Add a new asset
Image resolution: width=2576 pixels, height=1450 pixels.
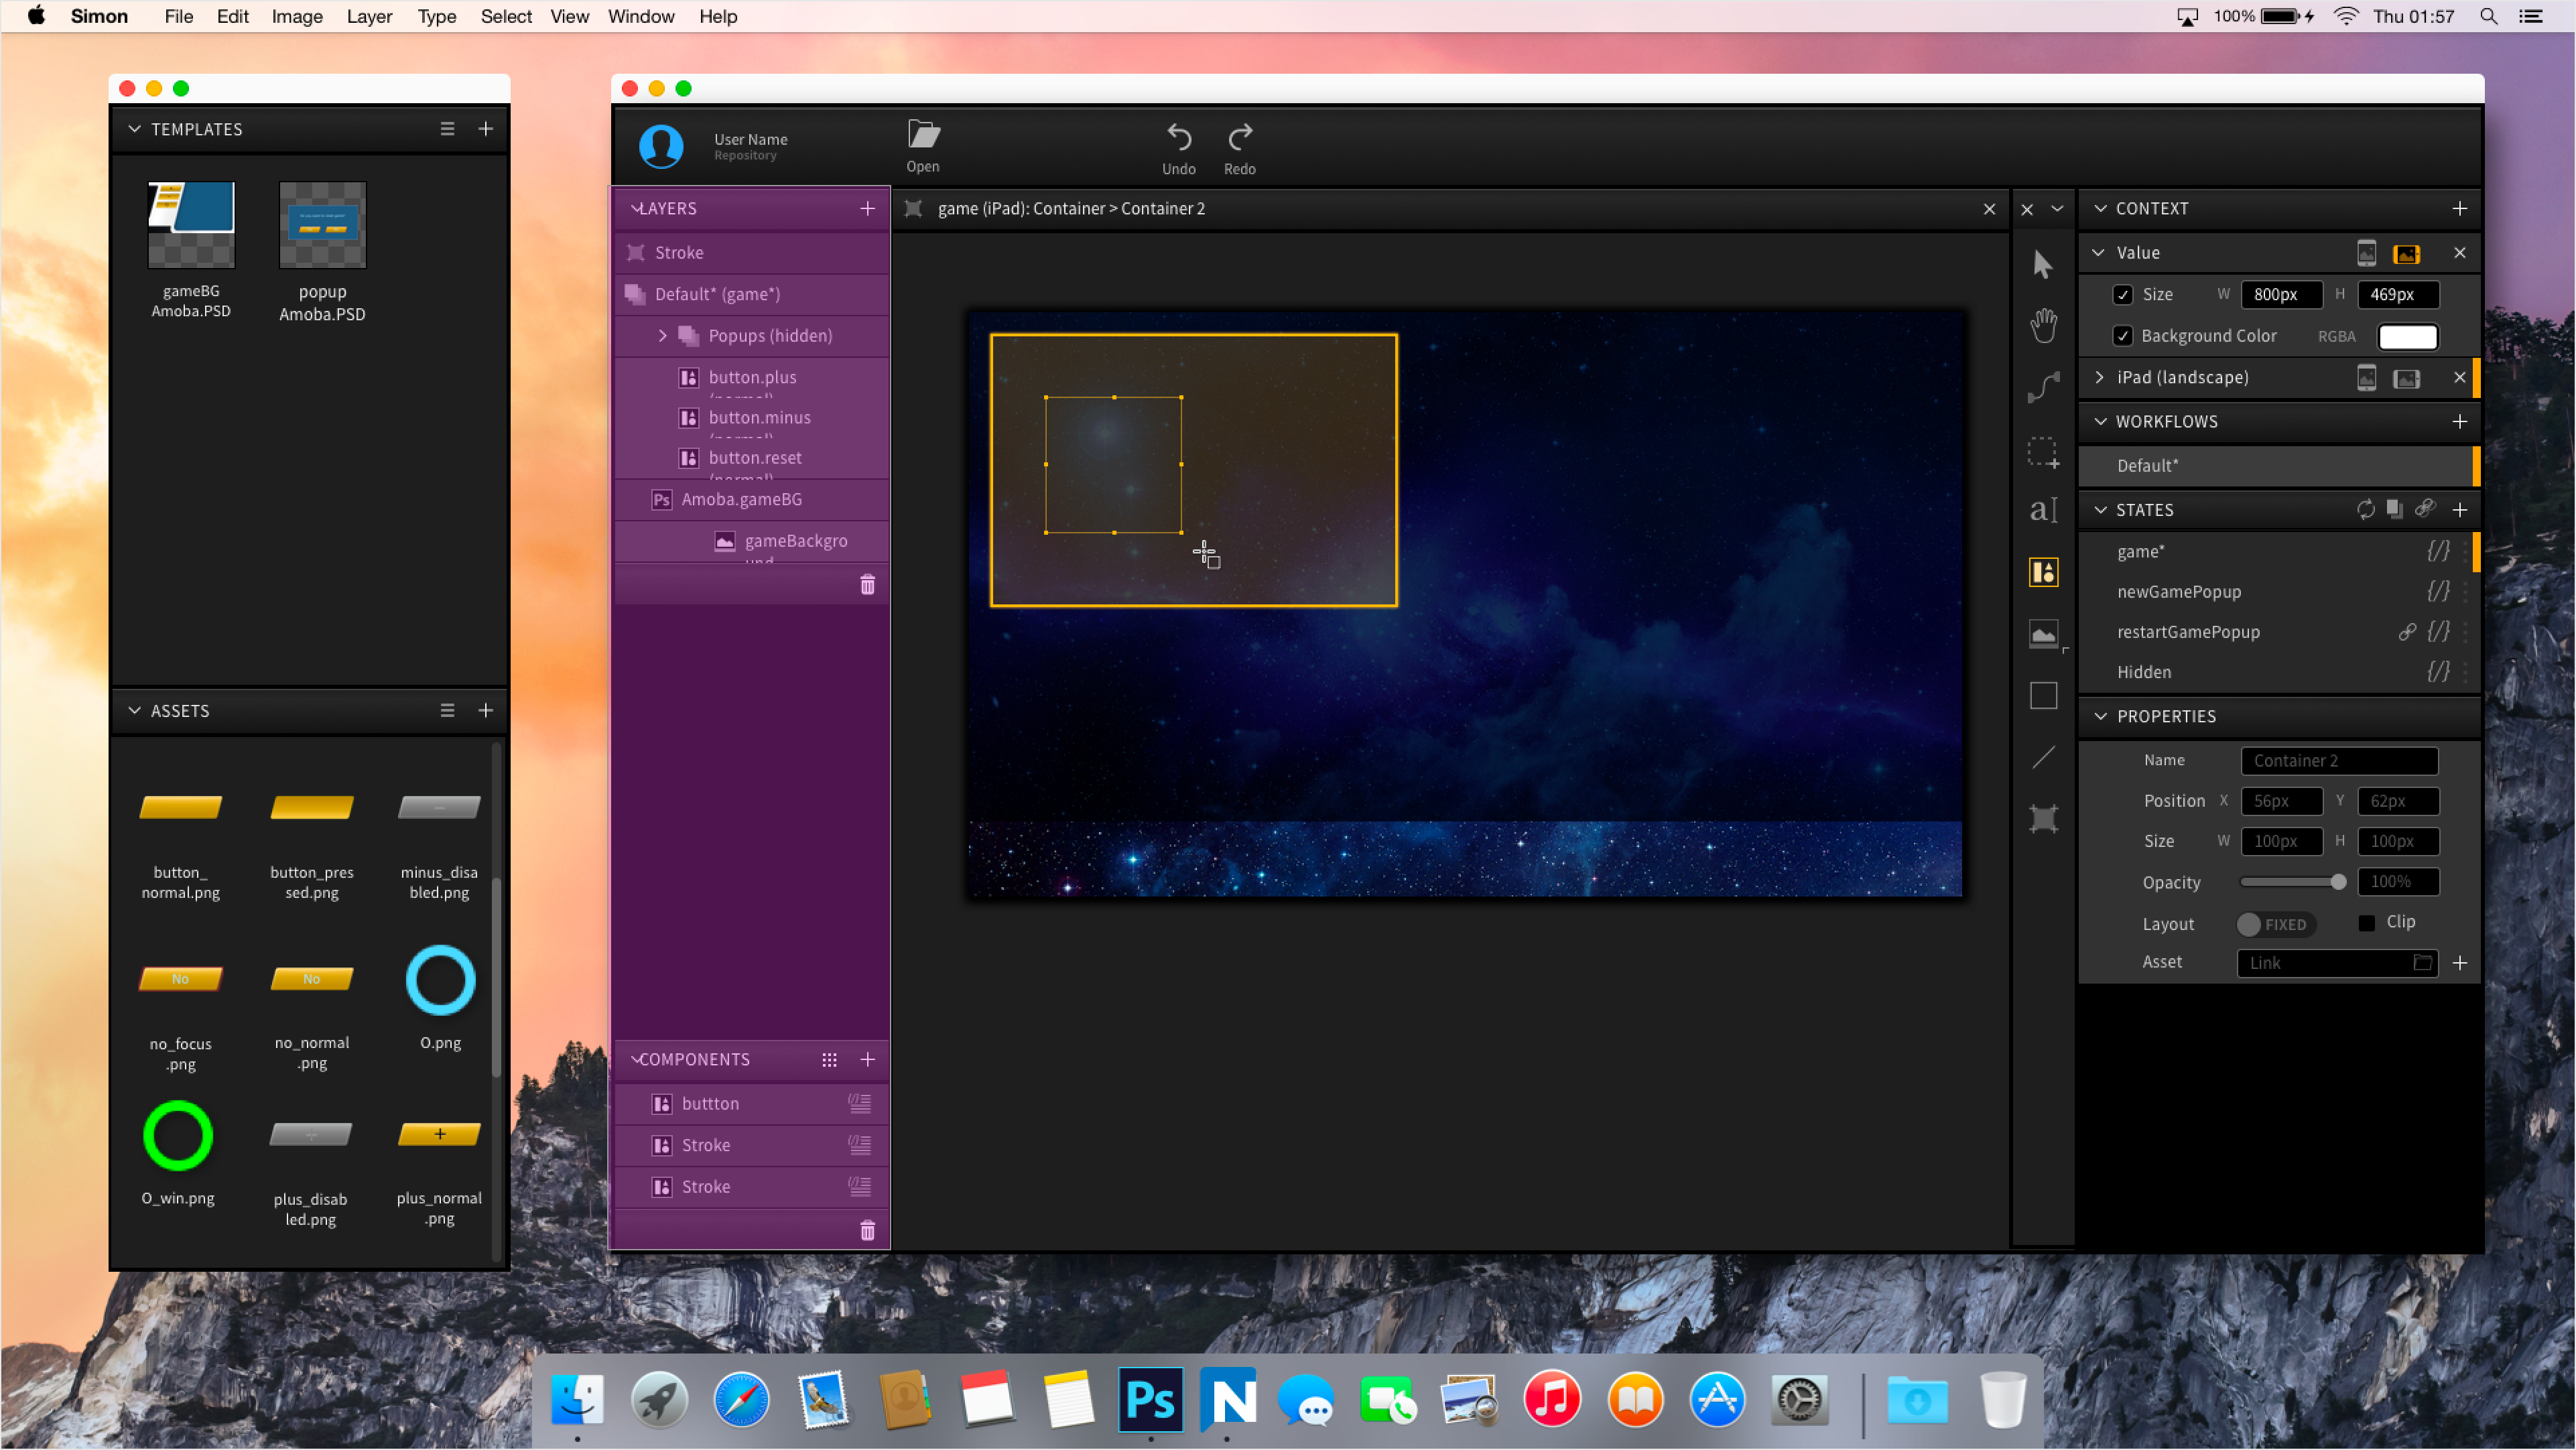click(485, 711)
